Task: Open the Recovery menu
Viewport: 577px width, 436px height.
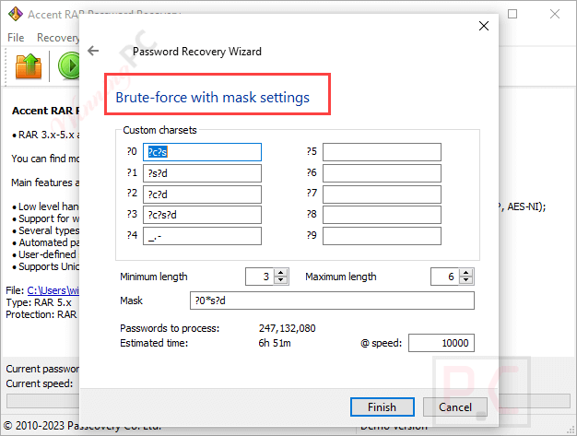Action: [x=58, y=38]
